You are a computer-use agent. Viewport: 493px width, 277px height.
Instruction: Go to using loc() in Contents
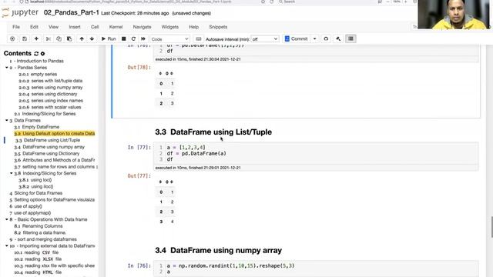[41, 180]
